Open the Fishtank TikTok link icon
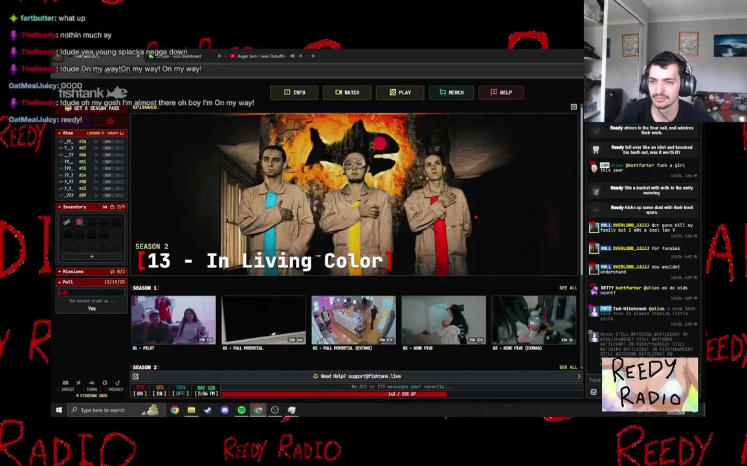 click(x=118, y=382)
